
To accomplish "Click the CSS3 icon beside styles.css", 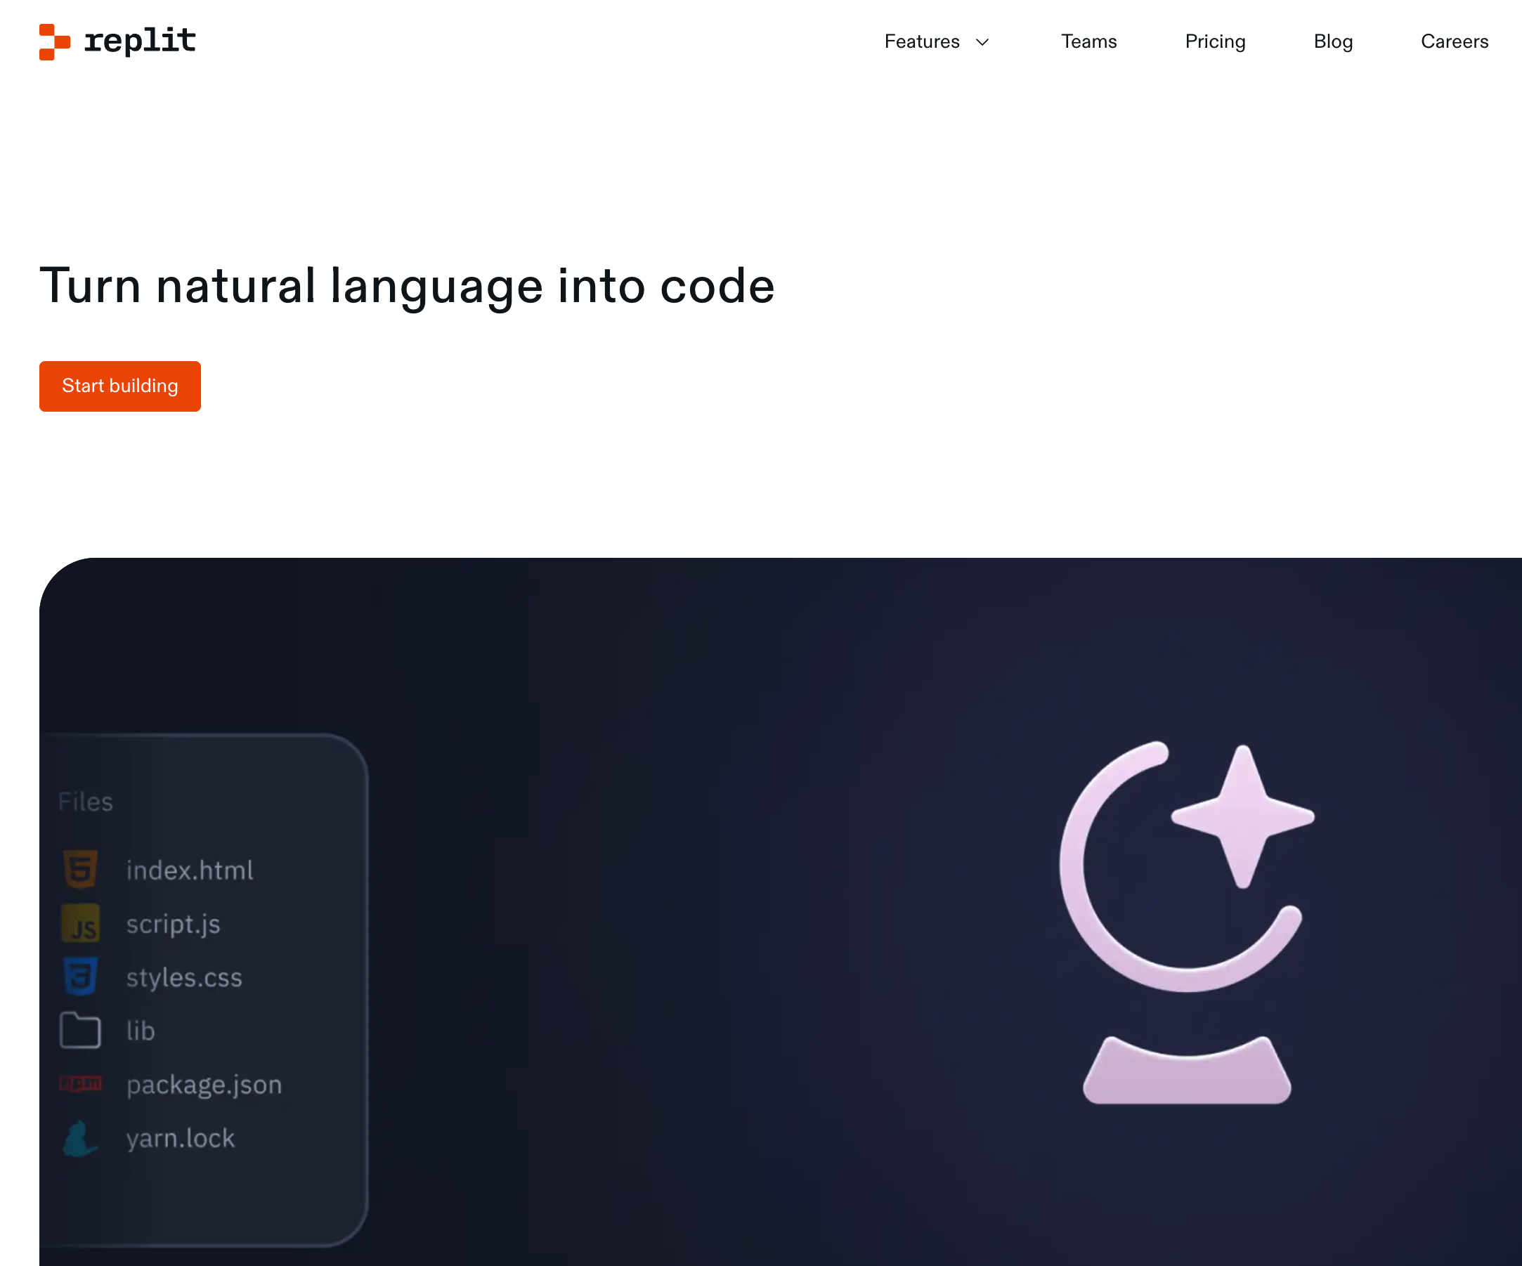I will tap(80, 977).
